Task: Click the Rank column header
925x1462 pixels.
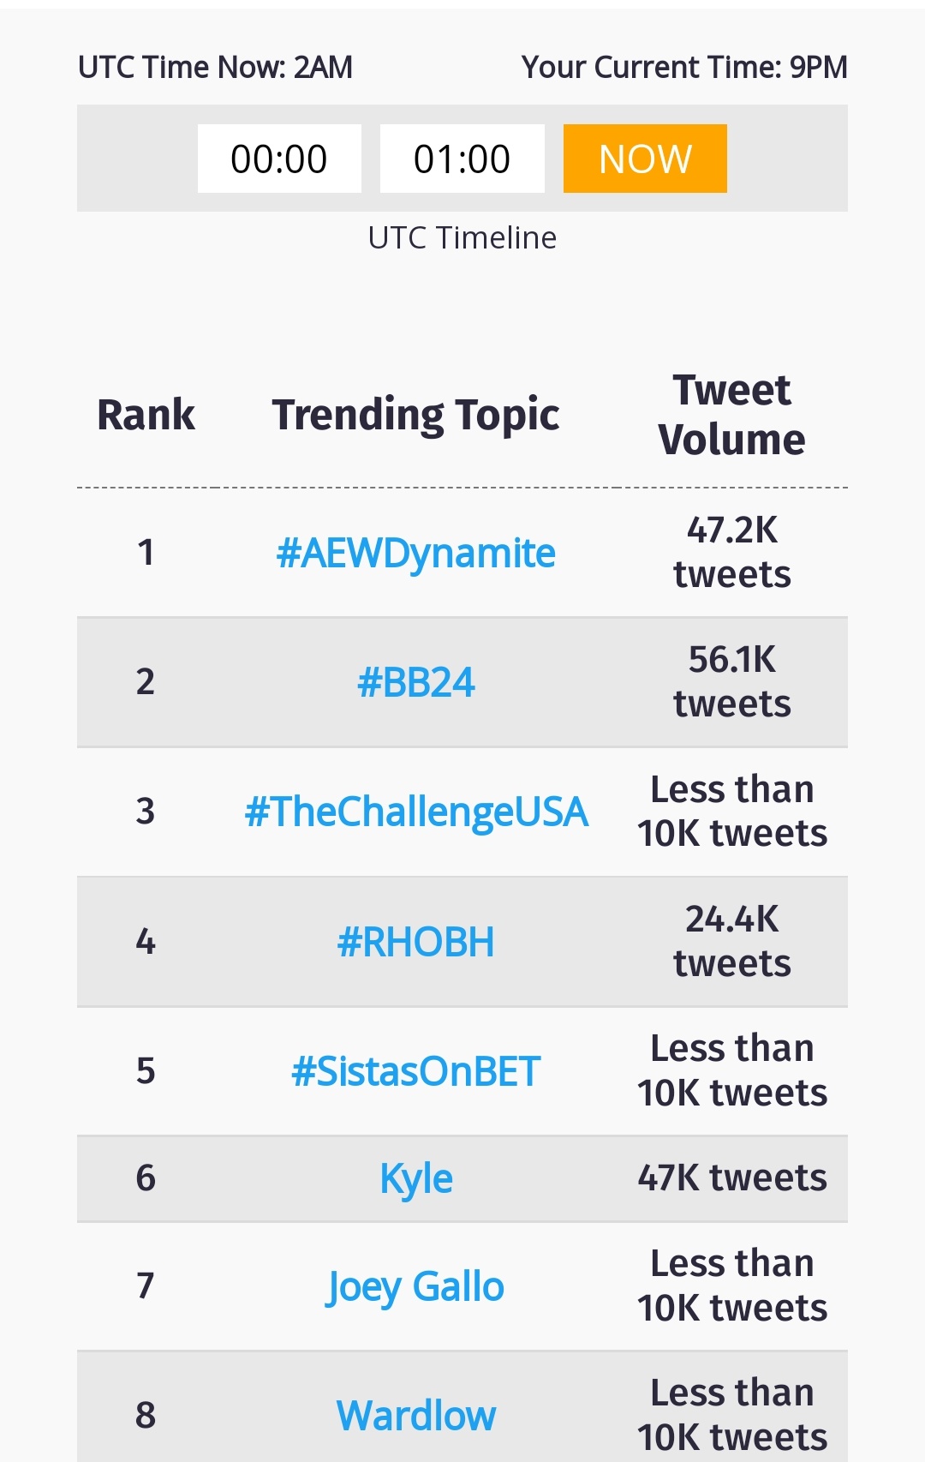Action: pyautogui.click(x=146, y=415)
